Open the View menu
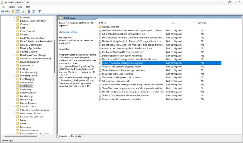This screenshot has height=143, width=243. (x=20, y=7)
